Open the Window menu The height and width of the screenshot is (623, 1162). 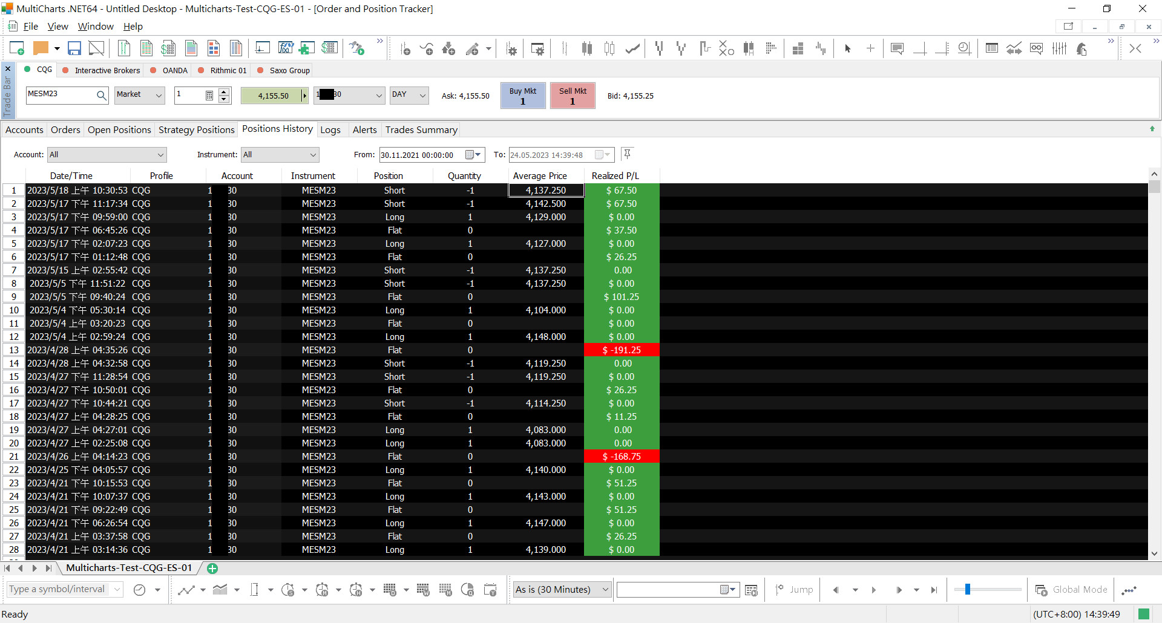96,26
